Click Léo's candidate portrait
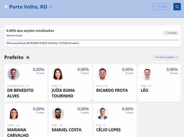 tap(147, 74)
